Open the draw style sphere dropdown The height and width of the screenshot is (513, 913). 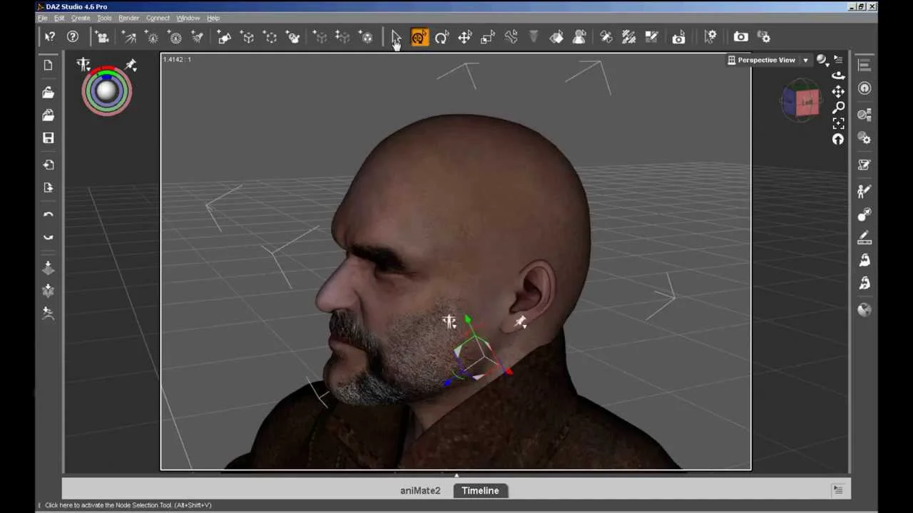point(822,61)
